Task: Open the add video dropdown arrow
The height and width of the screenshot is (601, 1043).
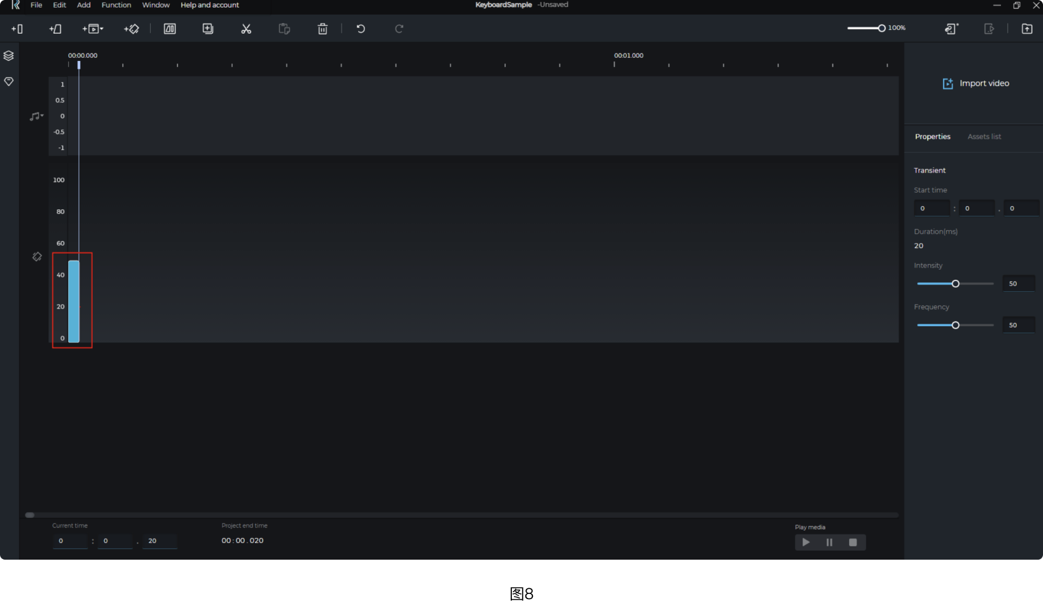Action: (x=100, y=29)
